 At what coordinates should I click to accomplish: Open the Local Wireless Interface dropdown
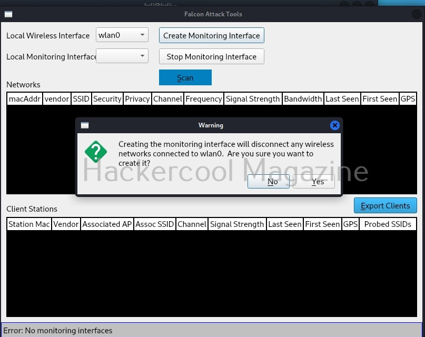tap(122, 35)
